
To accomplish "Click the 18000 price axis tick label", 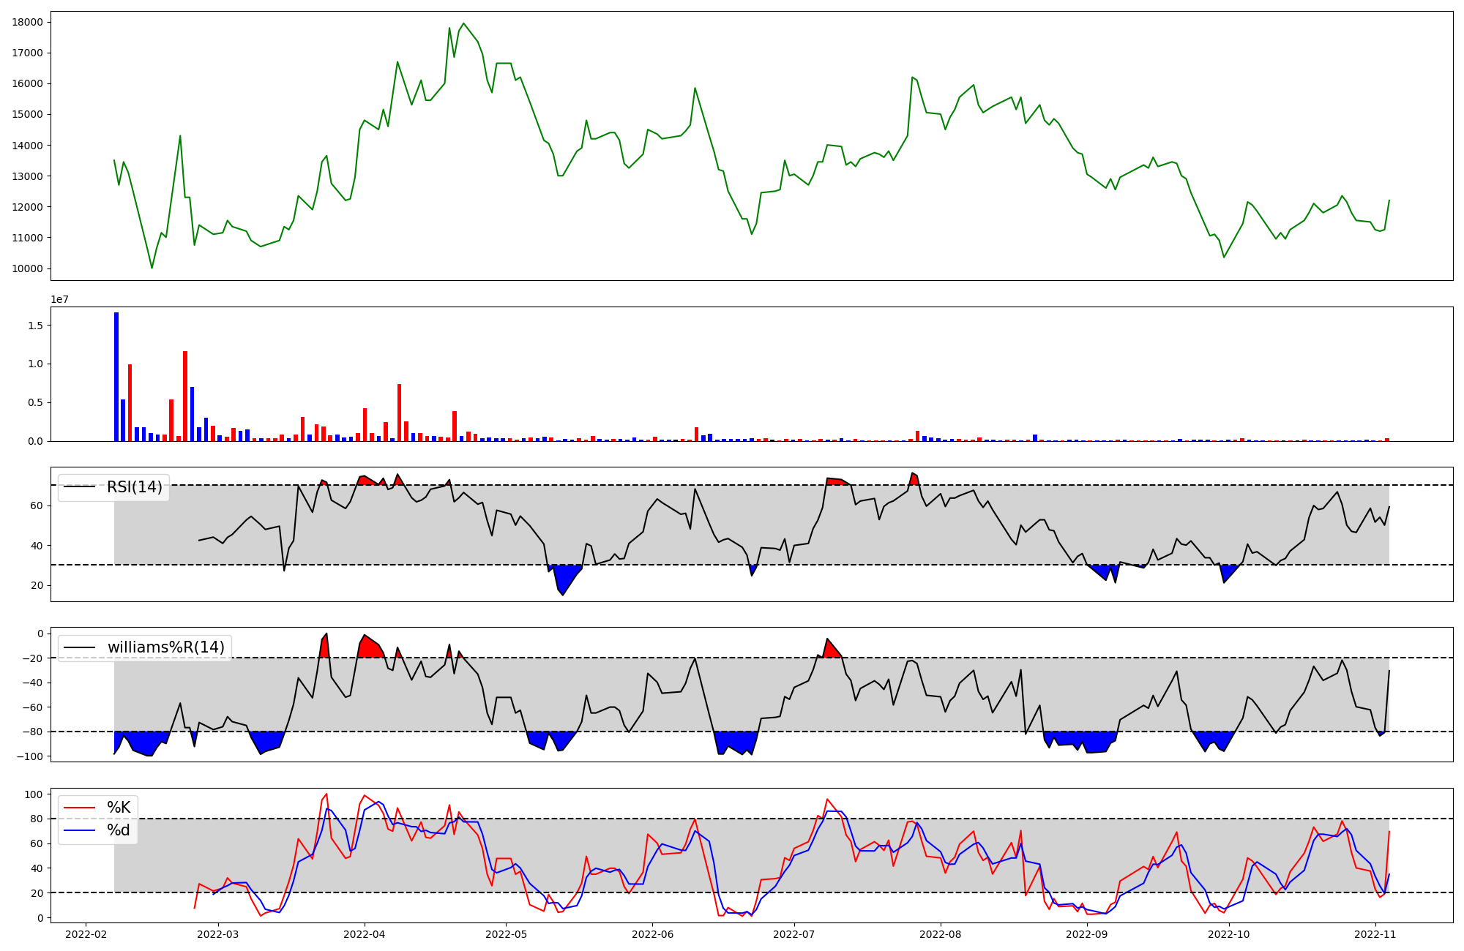I will coord(28,22).
